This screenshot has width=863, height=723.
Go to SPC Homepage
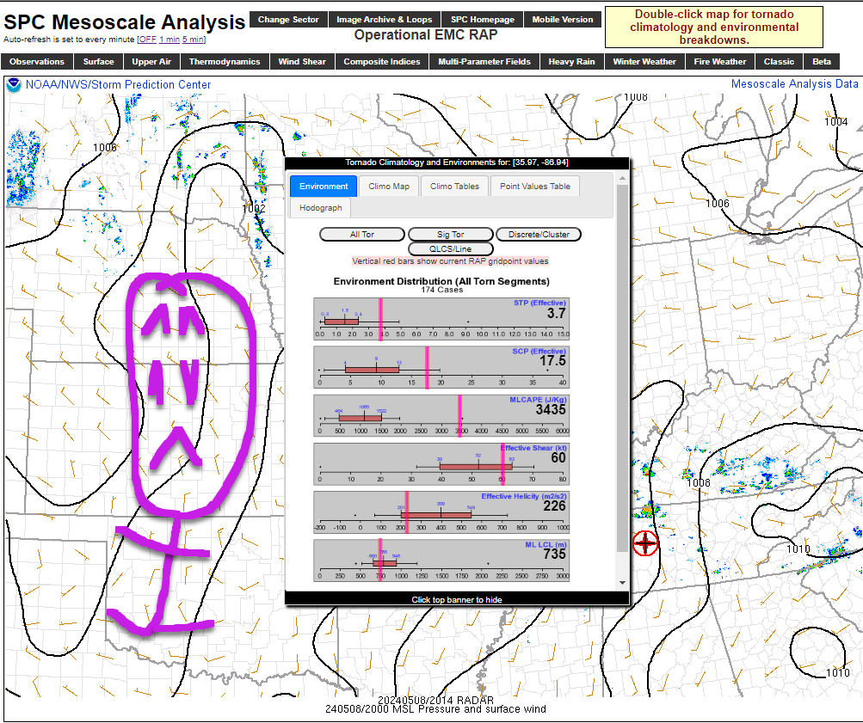point(482,19)
